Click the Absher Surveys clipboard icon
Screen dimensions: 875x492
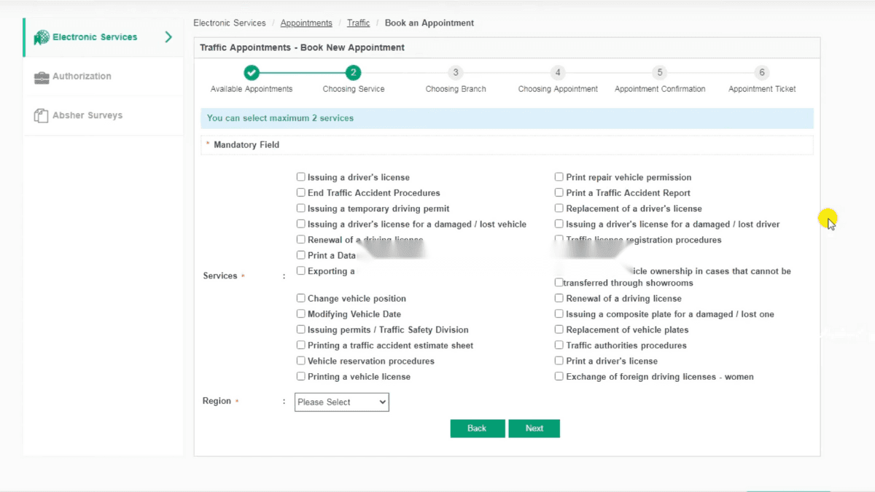[42, 116]
